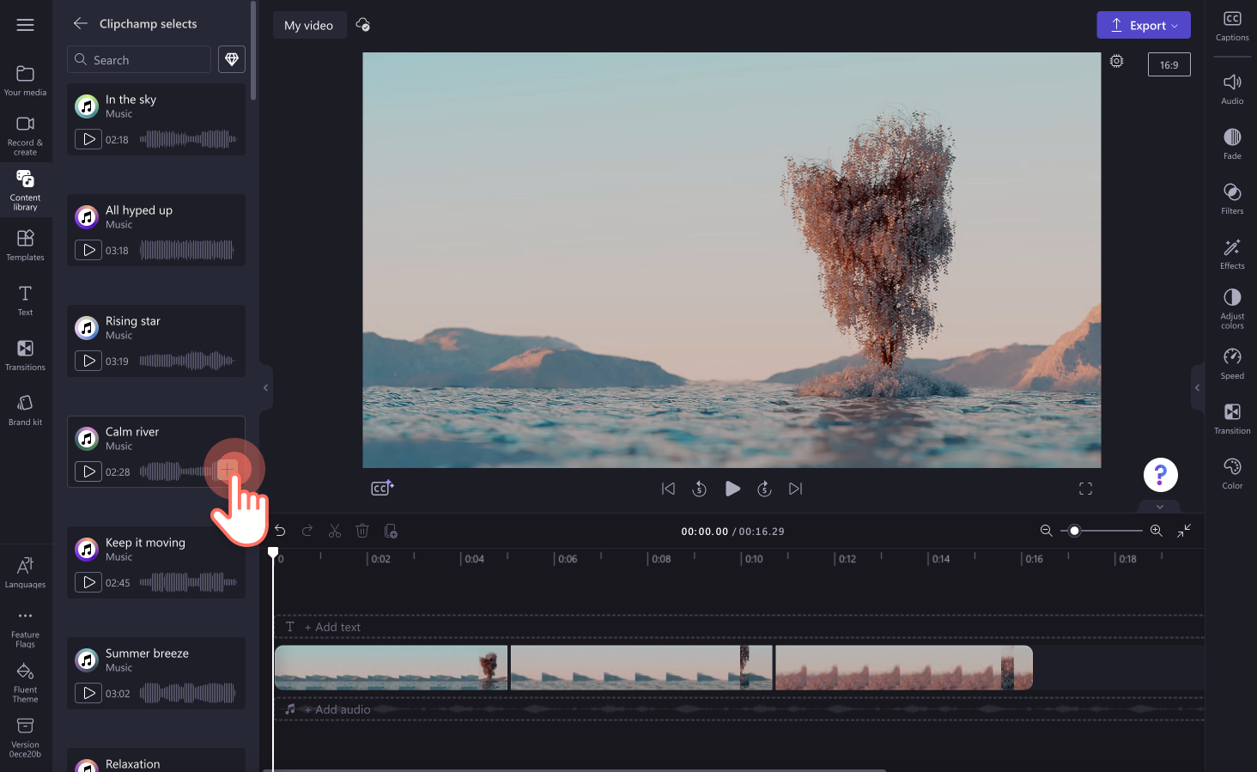Open Version info icon

click(26, 738)
